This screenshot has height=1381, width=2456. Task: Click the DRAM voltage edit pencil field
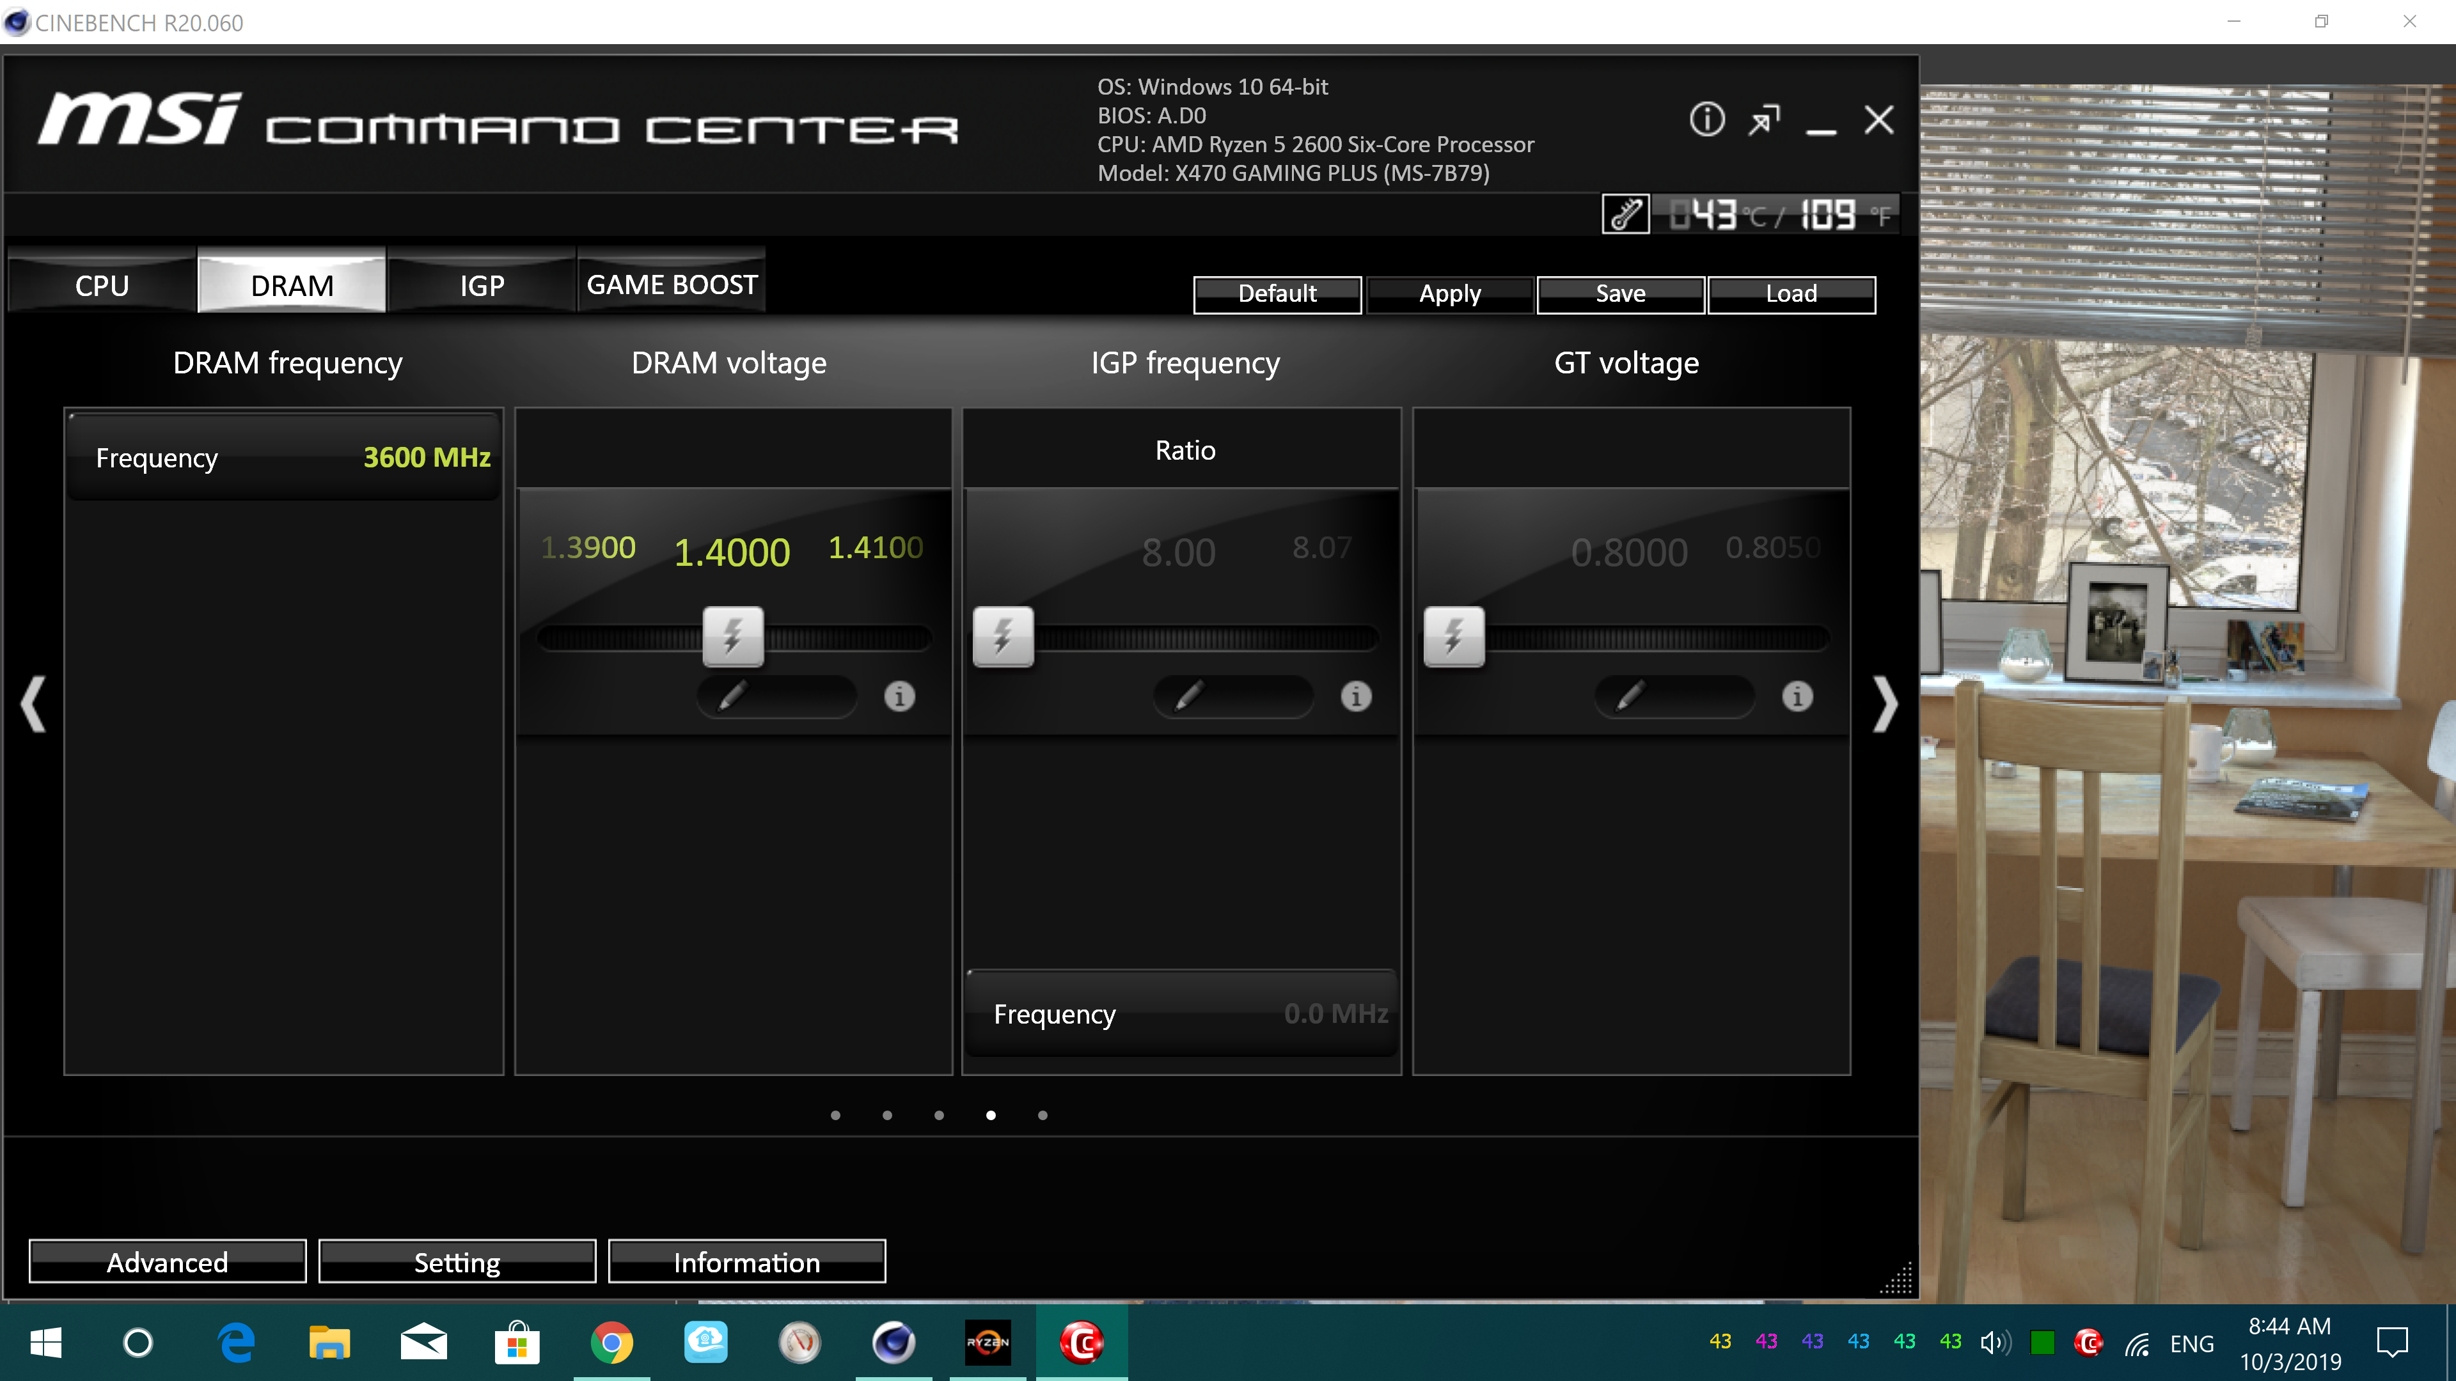776,696
